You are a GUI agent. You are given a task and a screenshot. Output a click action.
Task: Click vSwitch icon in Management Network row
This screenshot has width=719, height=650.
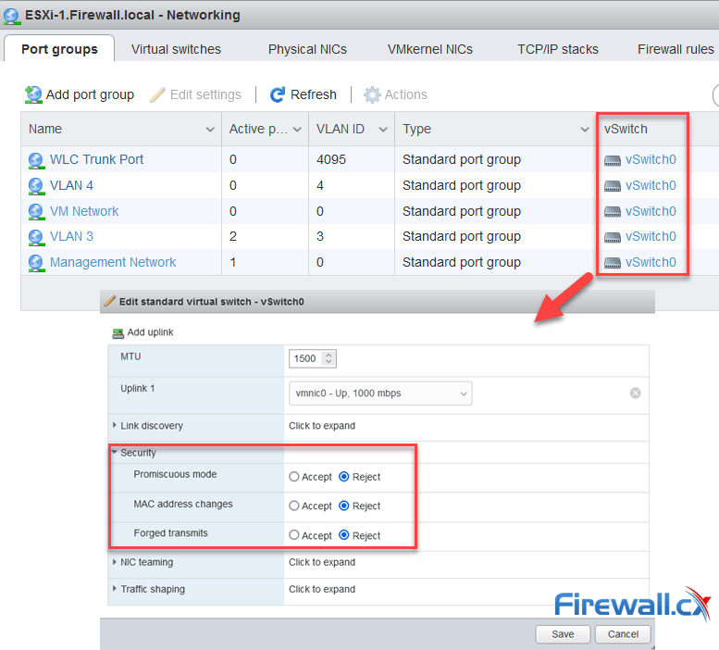click(x=613, y=263)
